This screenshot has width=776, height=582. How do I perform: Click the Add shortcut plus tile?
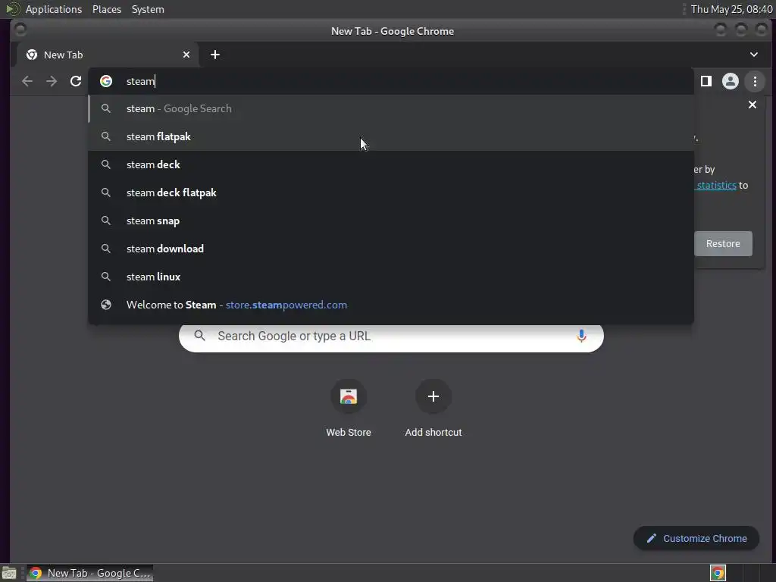coord(433,408)
